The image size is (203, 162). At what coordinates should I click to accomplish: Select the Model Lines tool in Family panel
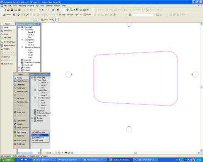pyautogui.click(x=19, y=88)
